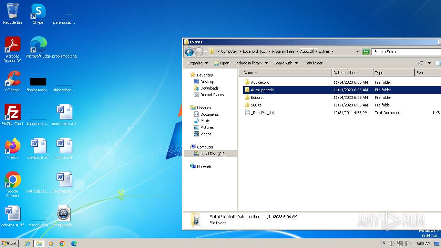The width and height of the screenshot is (441, 248).
Task: Open recent pages dropdown near navigation arrows
Action: point(206,52)
